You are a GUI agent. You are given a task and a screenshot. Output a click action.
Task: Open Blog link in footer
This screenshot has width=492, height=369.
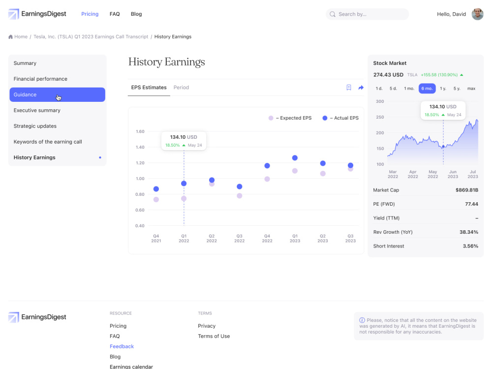pyautogui.click(x=115, y=357)
